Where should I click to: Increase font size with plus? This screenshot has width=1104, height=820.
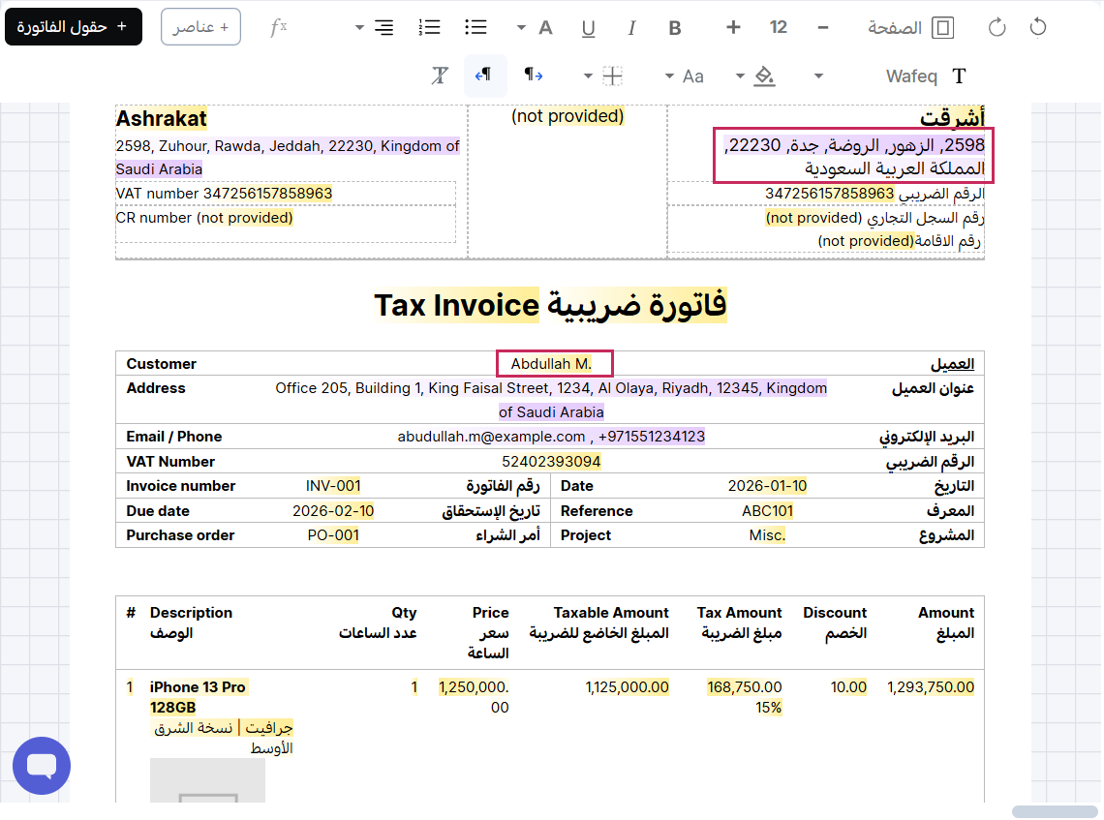click(x=733, y=27)
